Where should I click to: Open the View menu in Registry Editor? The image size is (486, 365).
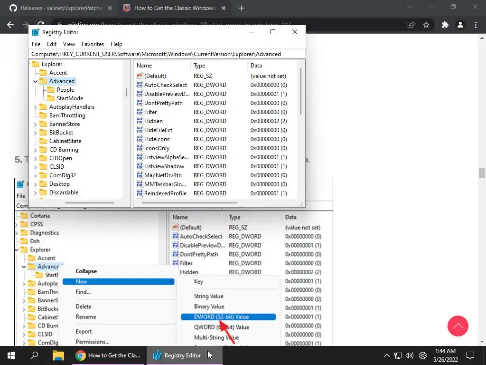(69, 44)
